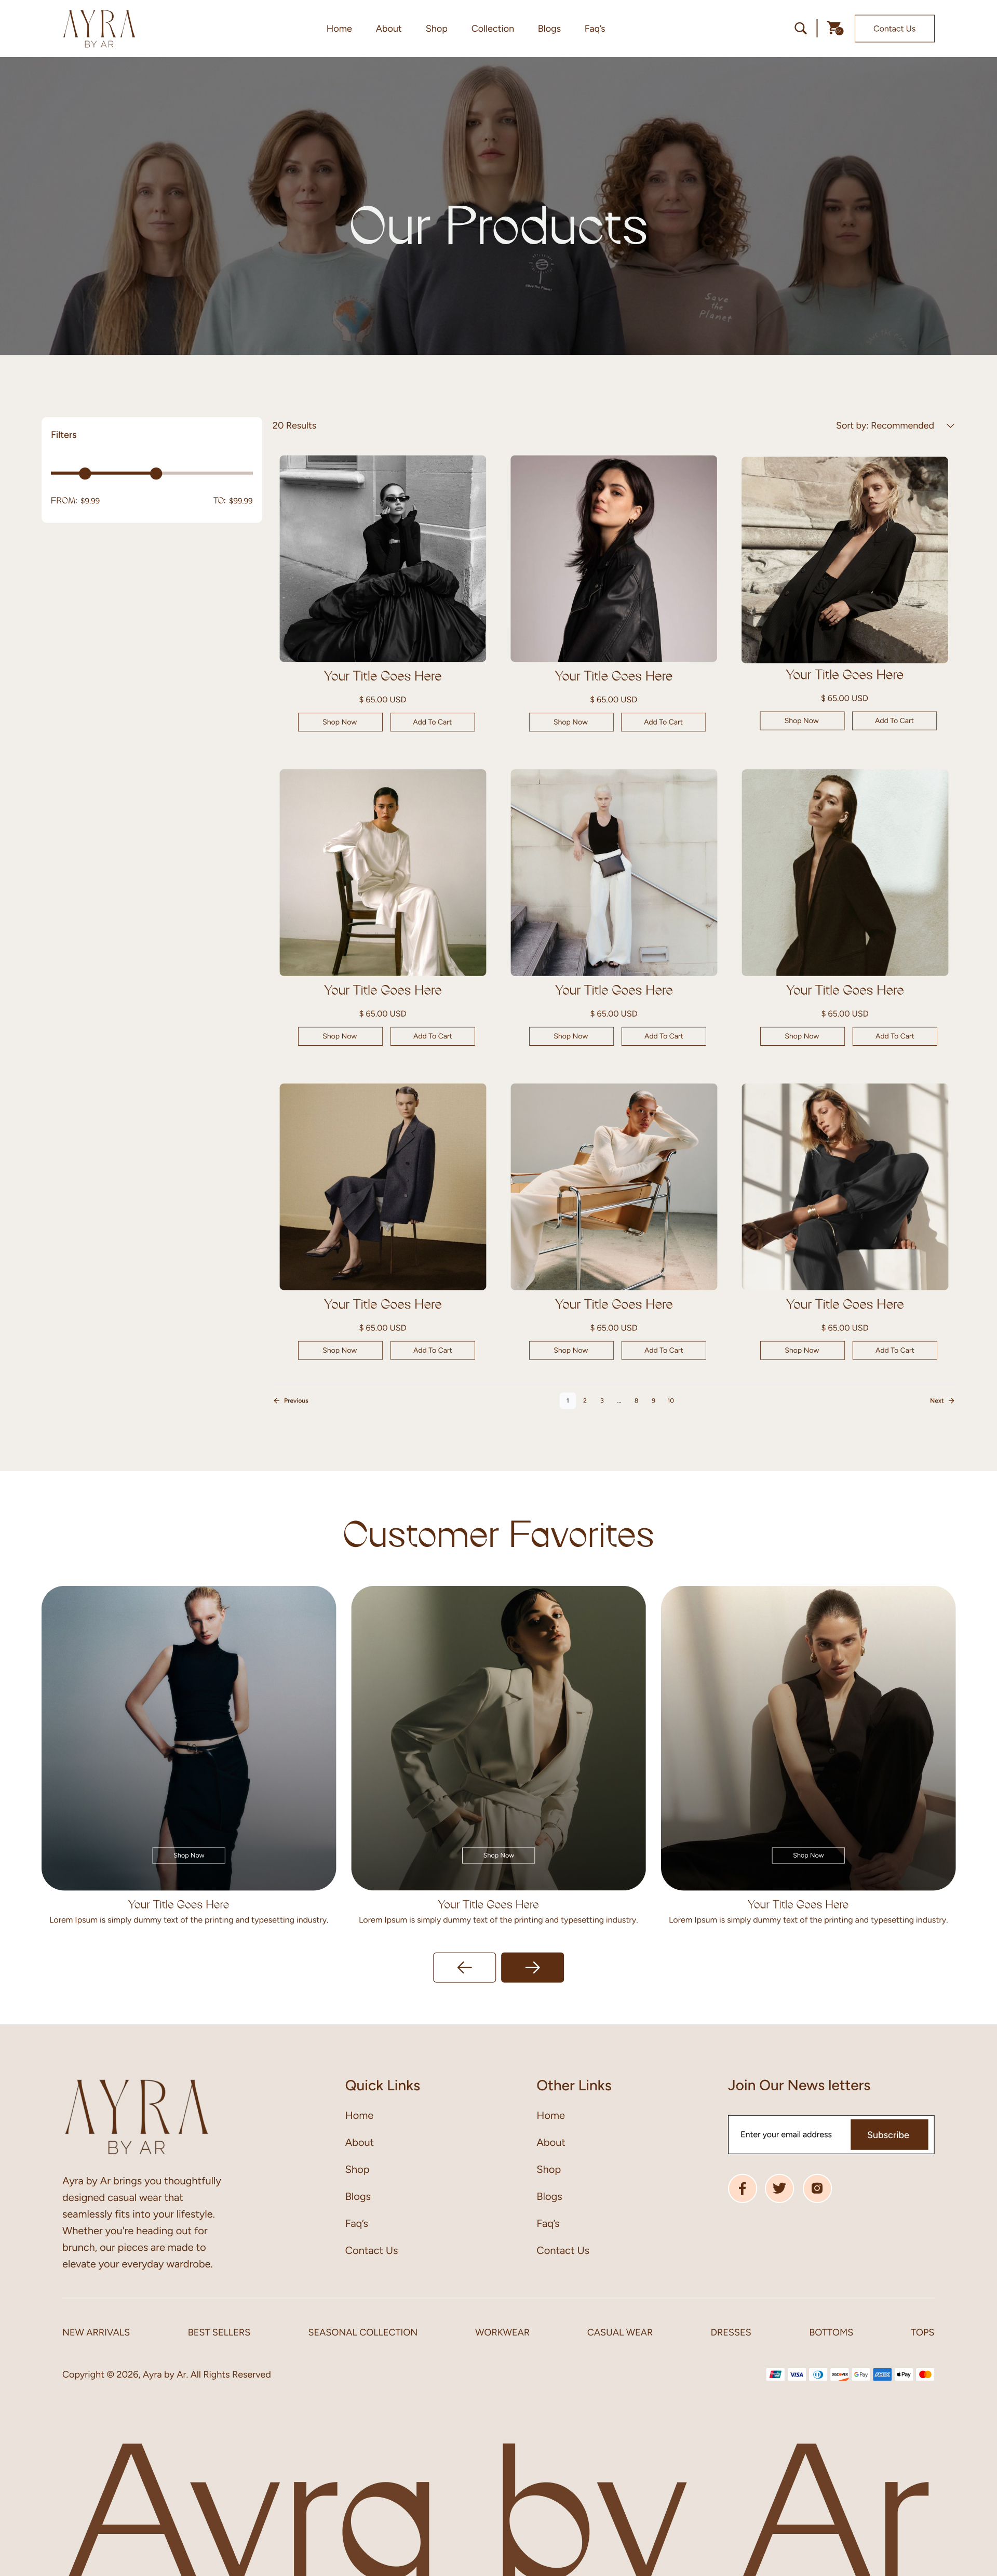Viewport: 997px width, 2576px height.
Task: Open the DRESSES footer category link
Action: [x=731, y=2332]
